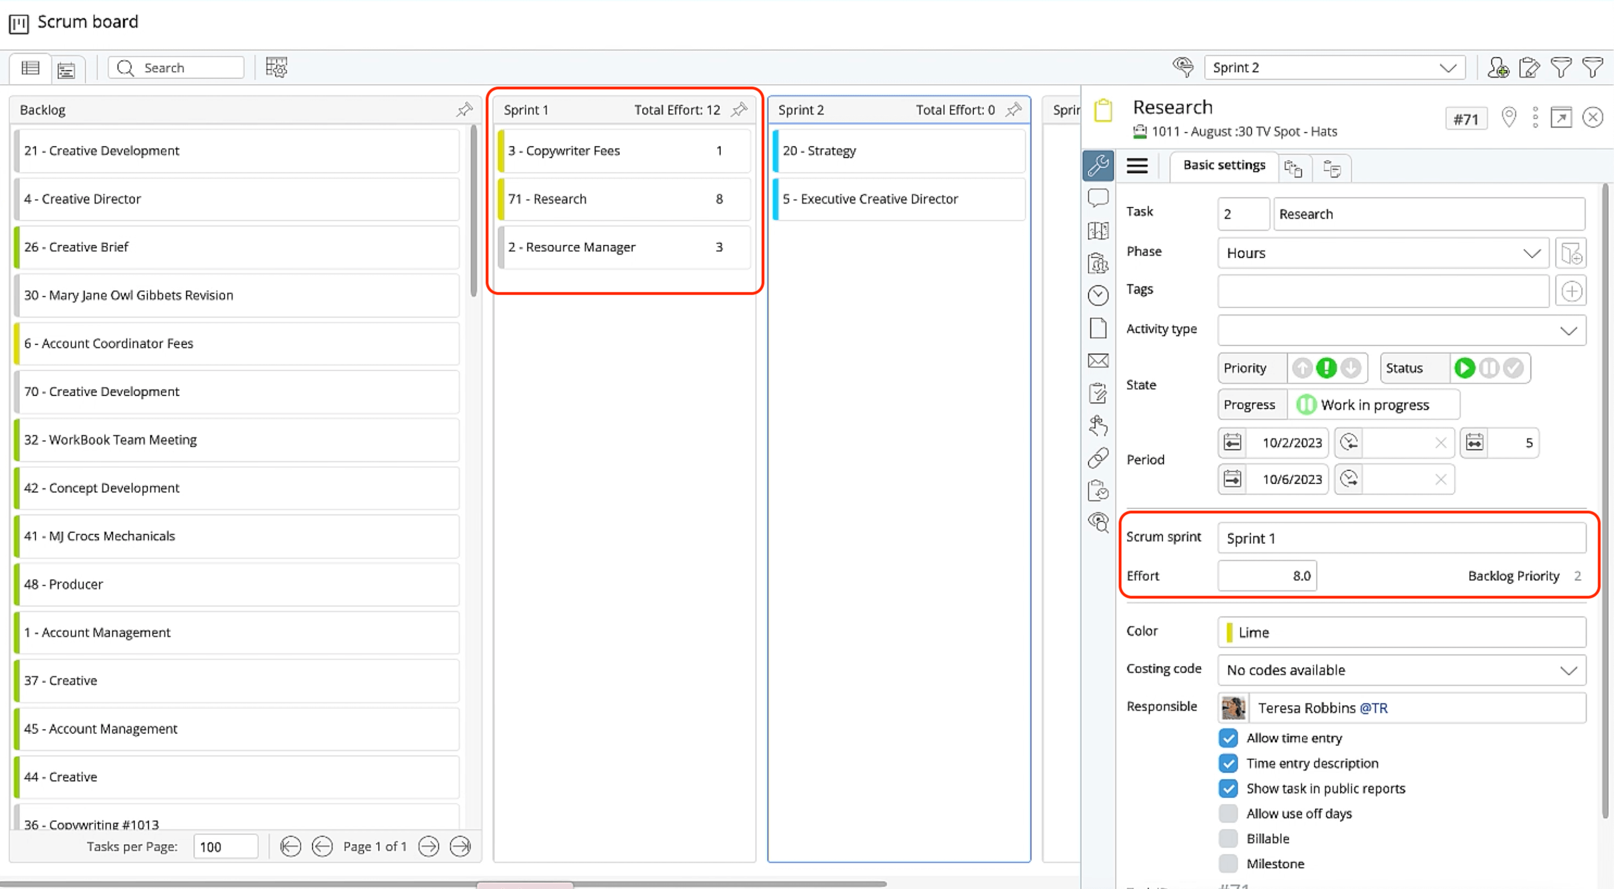Image resolution: width=1614 pixels, height=889 pixels.
Task: Click Teresa Robbins responsible field
Action: pyautogui.click(x=1402, y=708)
